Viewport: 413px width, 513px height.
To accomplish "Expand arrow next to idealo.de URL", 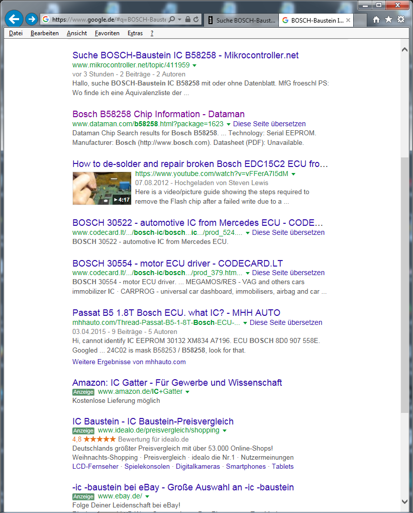I will [225, 431].
